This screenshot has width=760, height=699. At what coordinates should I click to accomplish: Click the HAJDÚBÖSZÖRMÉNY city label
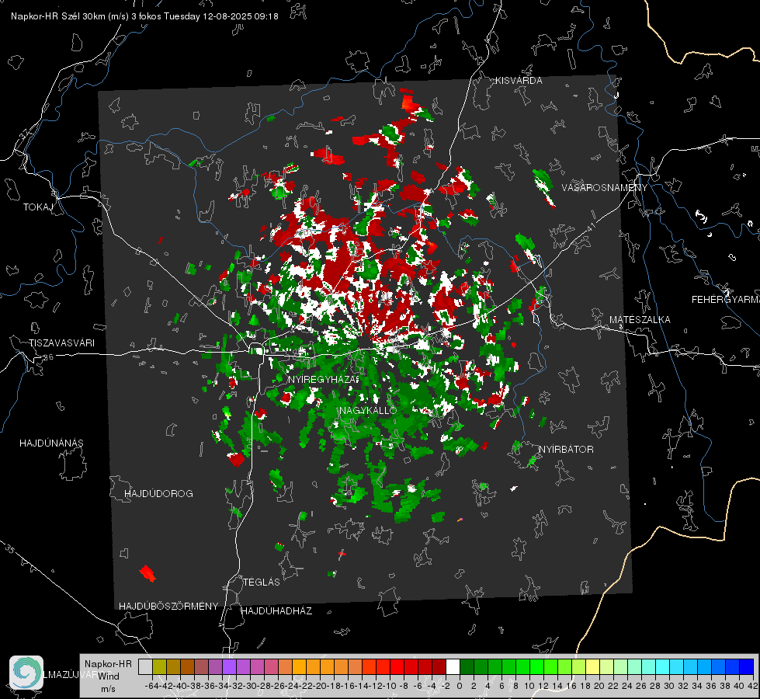click(168, 607)
